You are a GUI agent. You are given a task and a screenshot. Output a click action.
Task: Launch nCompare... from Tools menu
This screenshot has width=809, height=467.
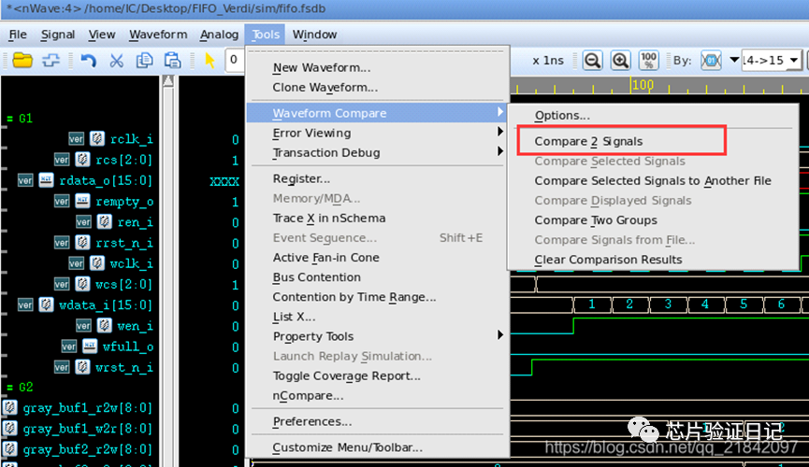(x=308, y=396)
